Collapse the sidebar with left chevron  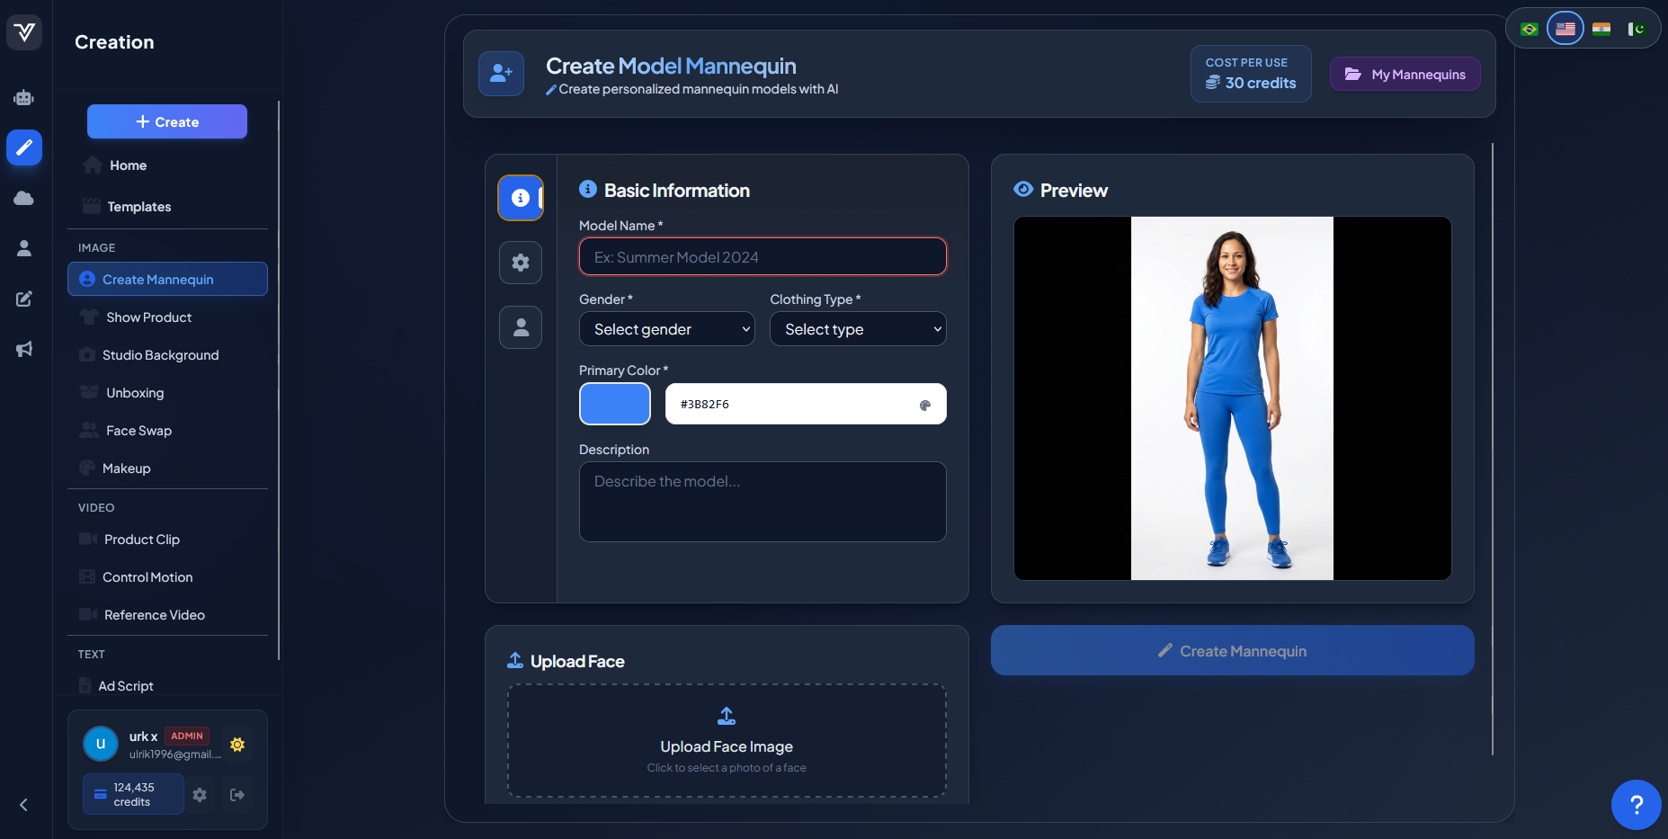click(x=24, y=805)
